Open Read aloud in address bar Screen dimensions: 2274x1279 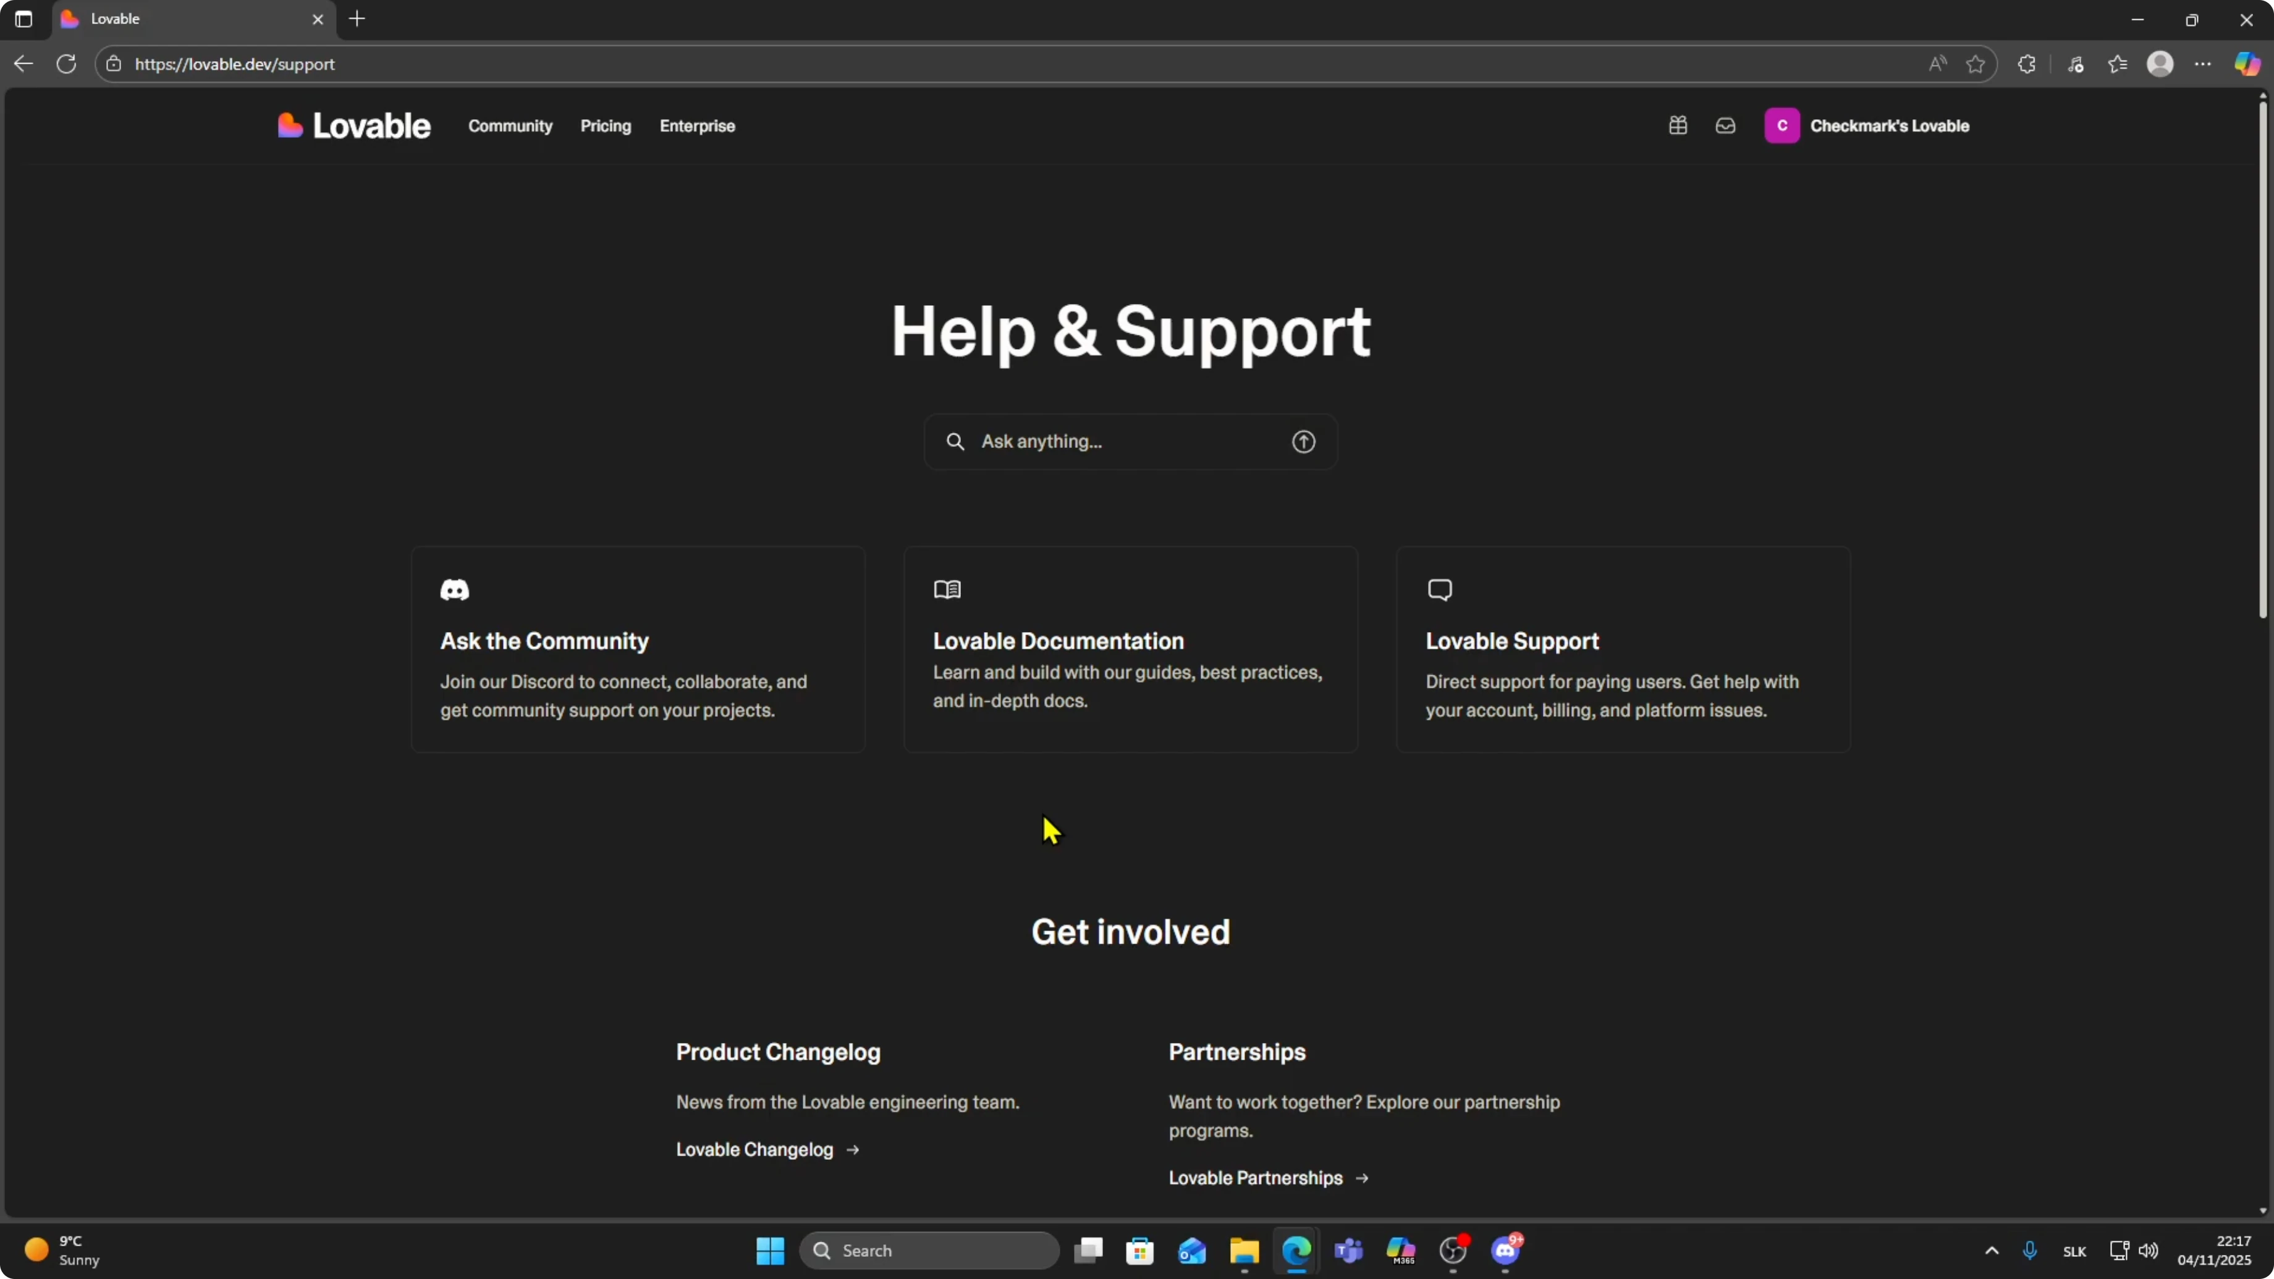pos(1938,64)
